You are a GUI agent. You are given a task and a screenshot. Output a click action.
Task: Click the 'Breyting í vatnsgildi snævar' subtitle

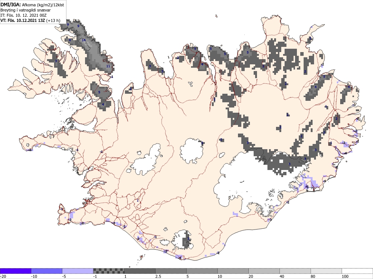click(x=25, y=10)
